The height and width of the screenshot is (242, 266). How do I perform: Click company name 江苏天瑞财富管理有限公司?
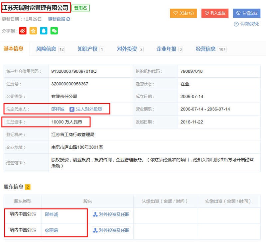(35, 8)
